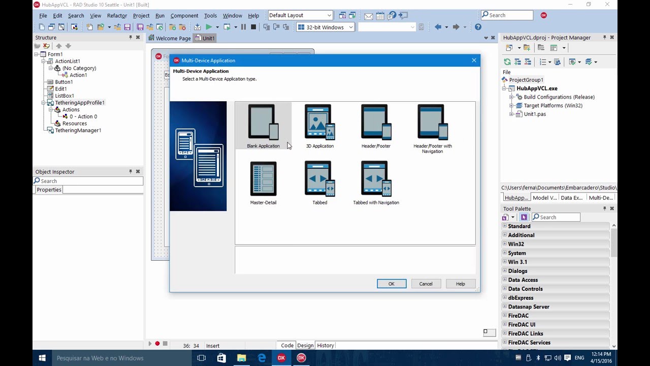Screen dimensions: 650x366
Task: Select TetheringAppProfile1 in Structure tree
Action: click(80, 103)
